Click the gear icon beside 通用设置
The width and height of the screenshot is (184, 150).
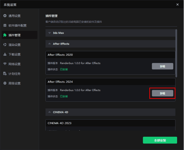(5, 16)
